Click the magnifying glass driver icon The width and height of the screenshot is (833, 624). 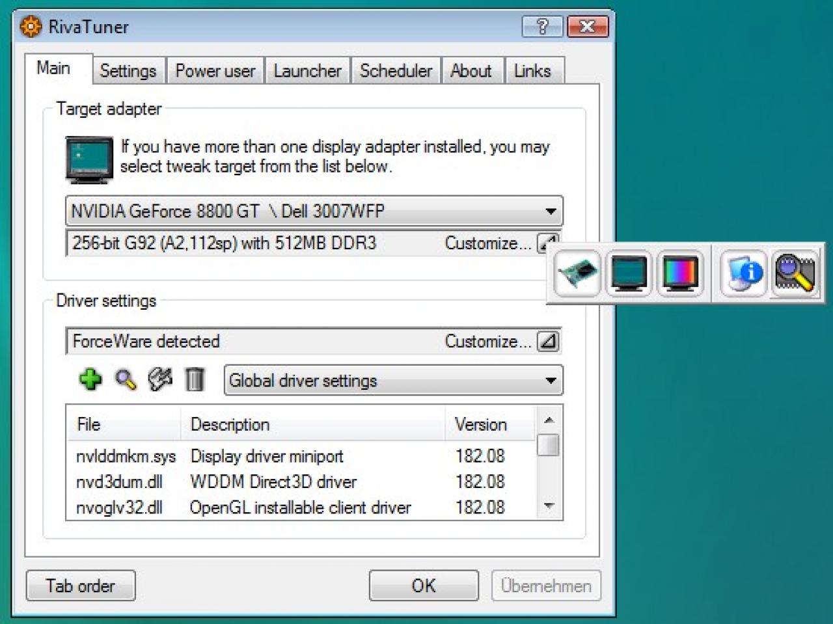125,379
